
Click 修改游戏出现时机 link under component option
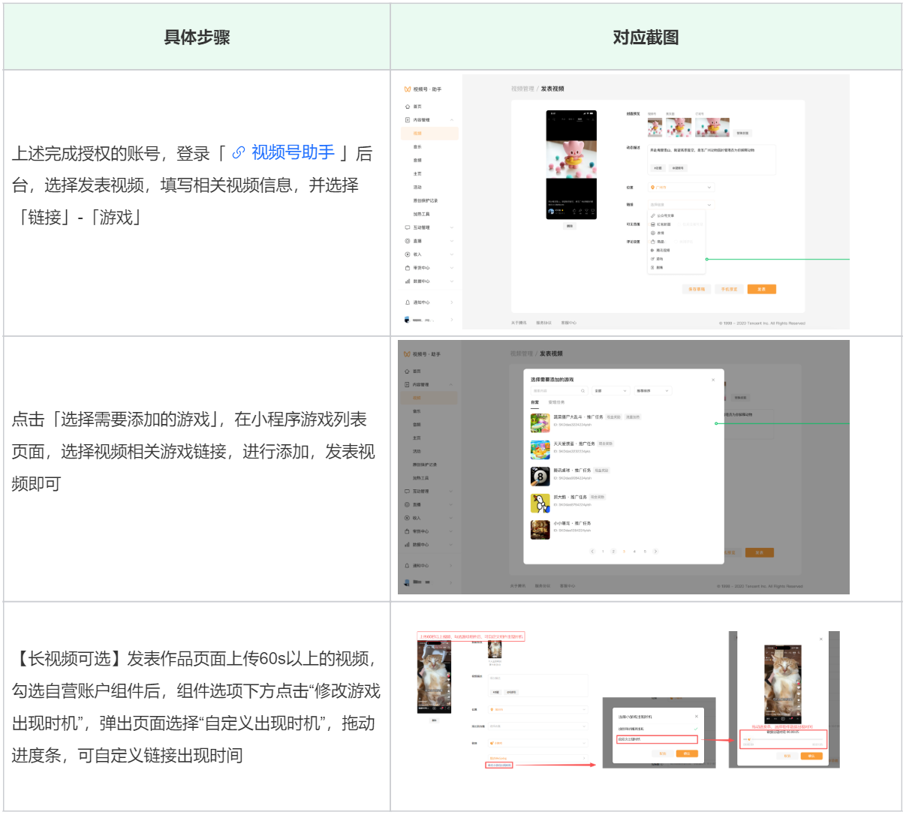[x=500, y=765]
